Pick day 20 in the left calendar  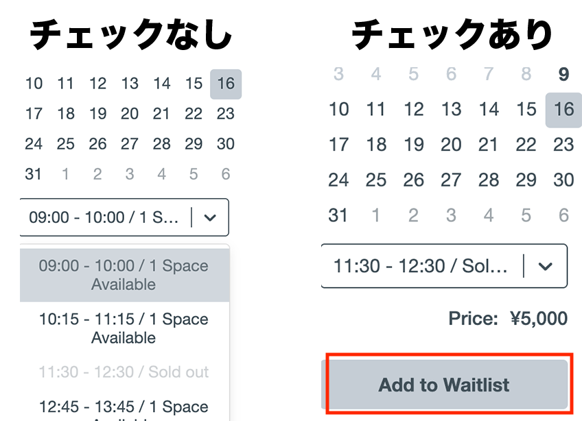point(130,114)
